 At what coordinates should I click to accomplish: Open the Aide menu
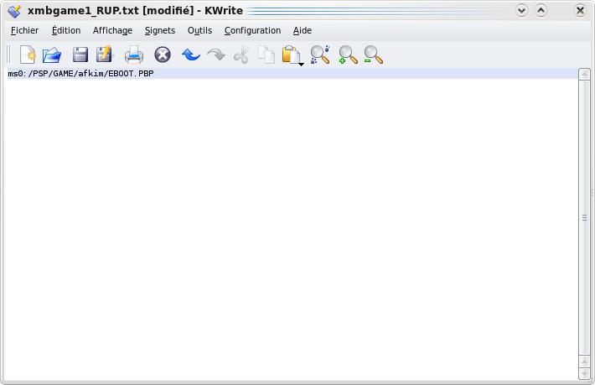[303, 30]
